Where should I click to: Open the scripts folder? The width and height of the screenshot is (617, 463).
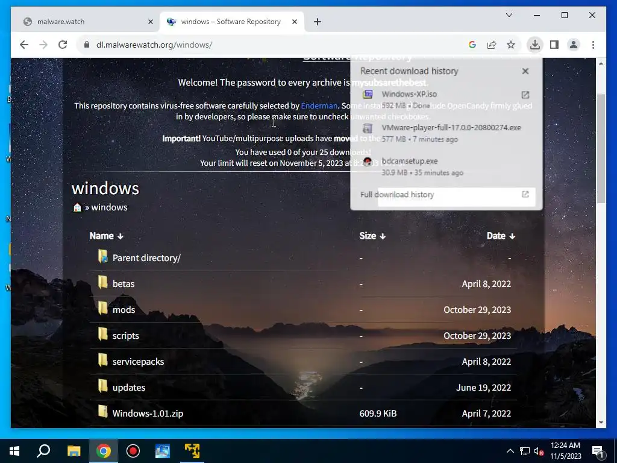[126, 336]
